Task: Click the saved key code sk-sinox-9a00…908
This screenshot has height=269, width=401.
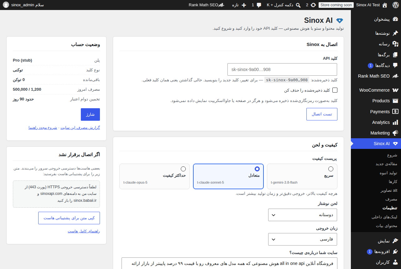Action: click(x=287, y=80)
